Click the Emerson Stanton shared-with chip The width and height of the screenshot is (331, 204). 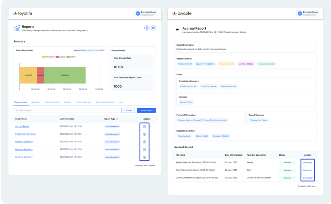pyautogui.click(x=221, y=136)
